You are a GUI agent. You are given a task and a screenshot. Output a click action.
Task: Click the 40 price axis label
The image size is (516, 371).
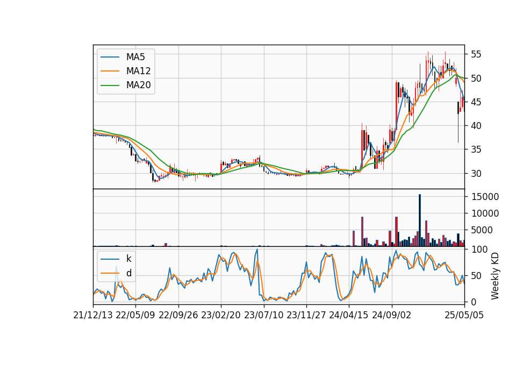476,126
